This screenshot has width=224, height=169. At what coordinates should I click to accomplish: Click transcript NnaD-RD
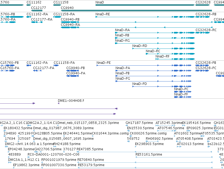click(163, 49)
